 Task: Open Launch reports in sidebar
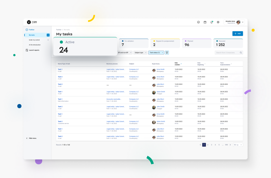pos(34,50)
